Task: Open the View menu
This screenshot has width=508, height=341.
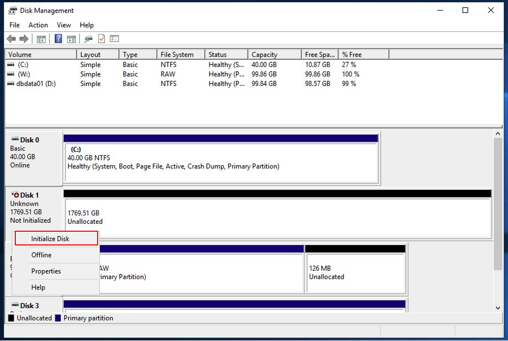Action: click(64, 25)
